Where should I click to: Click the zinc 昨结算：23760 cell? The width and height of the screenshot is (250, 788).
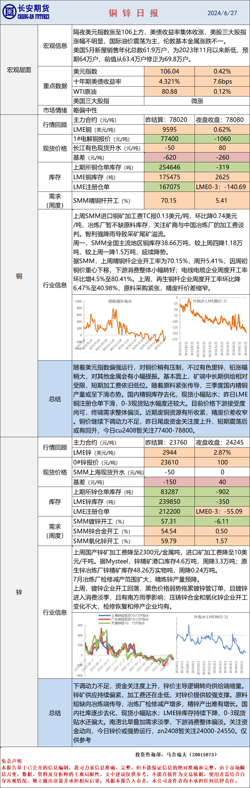169,442
